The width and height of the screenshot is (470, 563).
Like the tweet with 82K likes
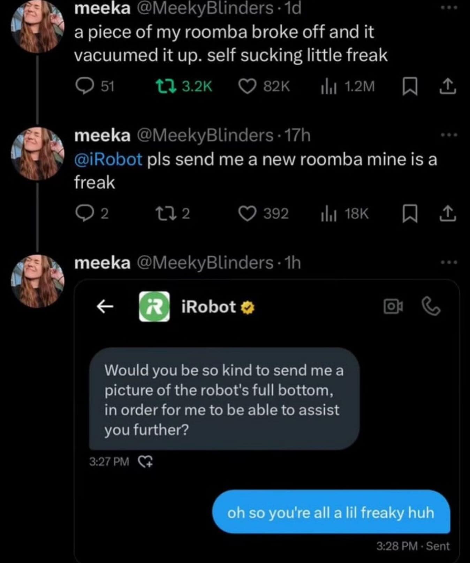coord(247,86)
